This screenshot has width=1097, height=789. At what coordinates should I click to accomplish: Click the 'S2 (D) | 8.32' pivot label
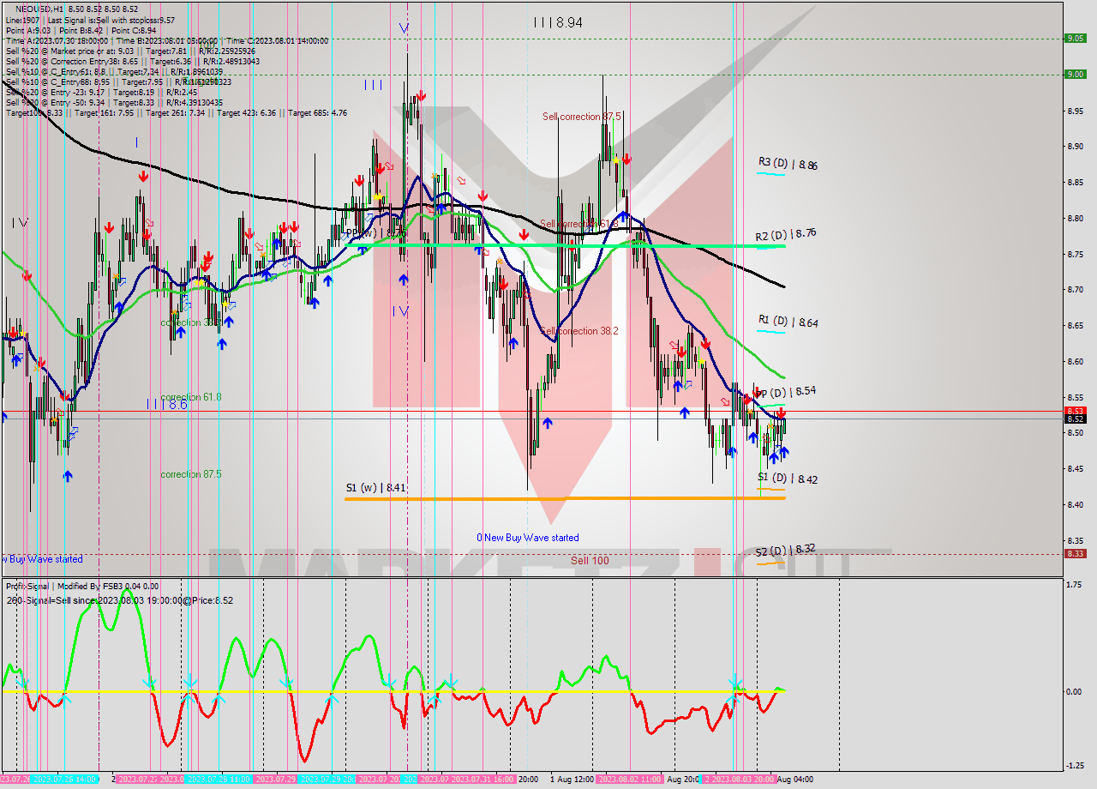tap(785, 550)
